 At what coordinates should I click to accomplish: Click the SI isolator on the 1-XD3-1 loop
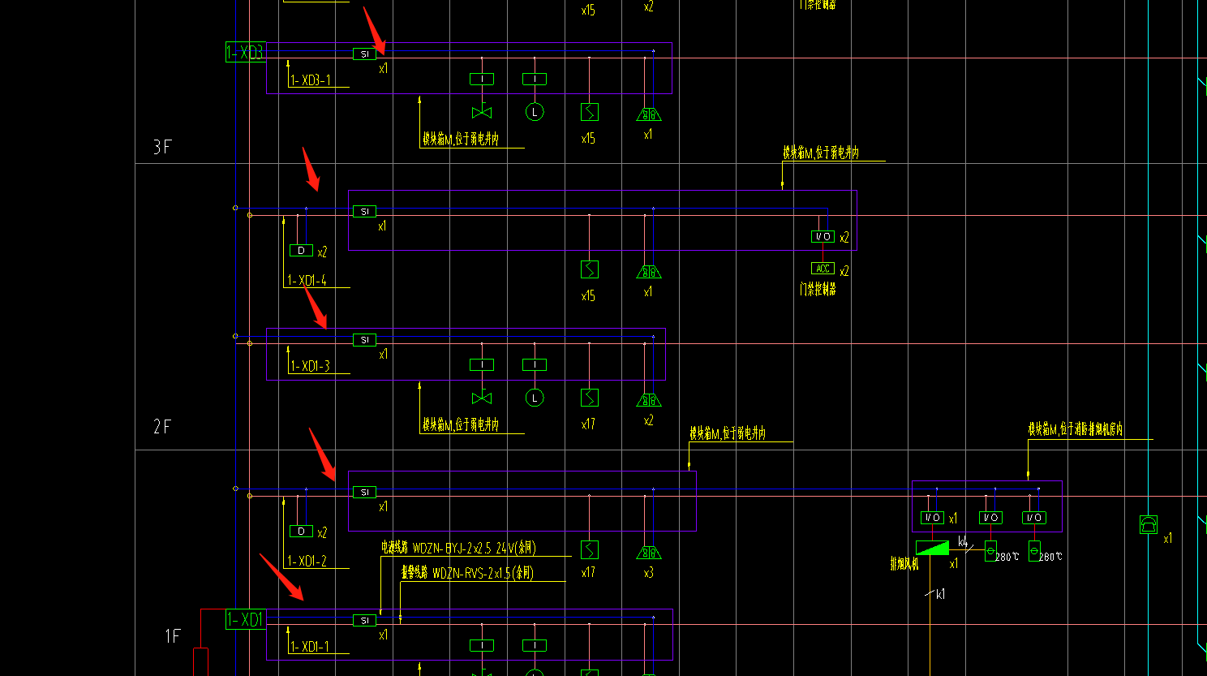coord(364,54)
